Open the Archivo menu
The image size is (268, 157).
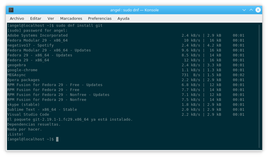click(17, 19)
